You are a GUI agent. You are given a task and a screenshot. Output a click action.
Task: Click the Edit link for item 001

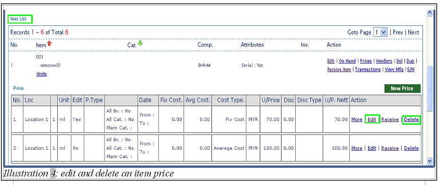point(331,61)
